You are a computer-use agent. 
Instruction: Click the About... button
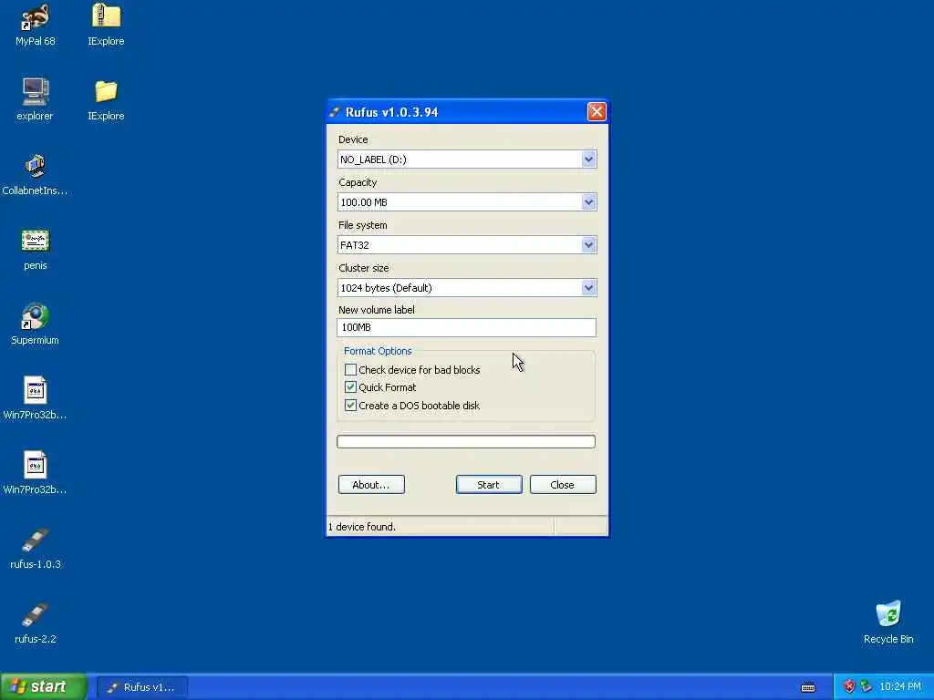[371, 485]
